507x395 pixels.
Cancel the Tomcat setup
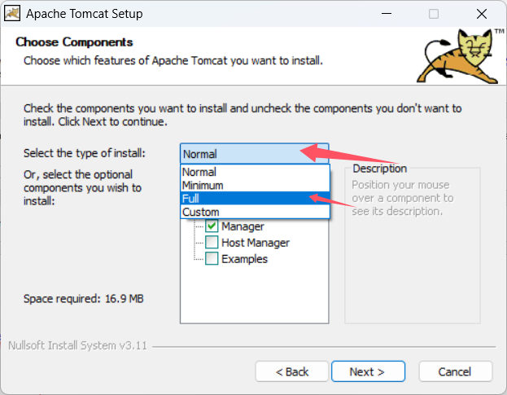pyautogui.click(x=454, y=371)
